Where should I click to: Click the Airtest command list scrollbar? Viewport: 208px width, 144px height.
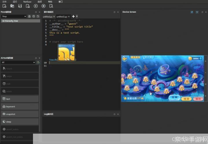40,98
